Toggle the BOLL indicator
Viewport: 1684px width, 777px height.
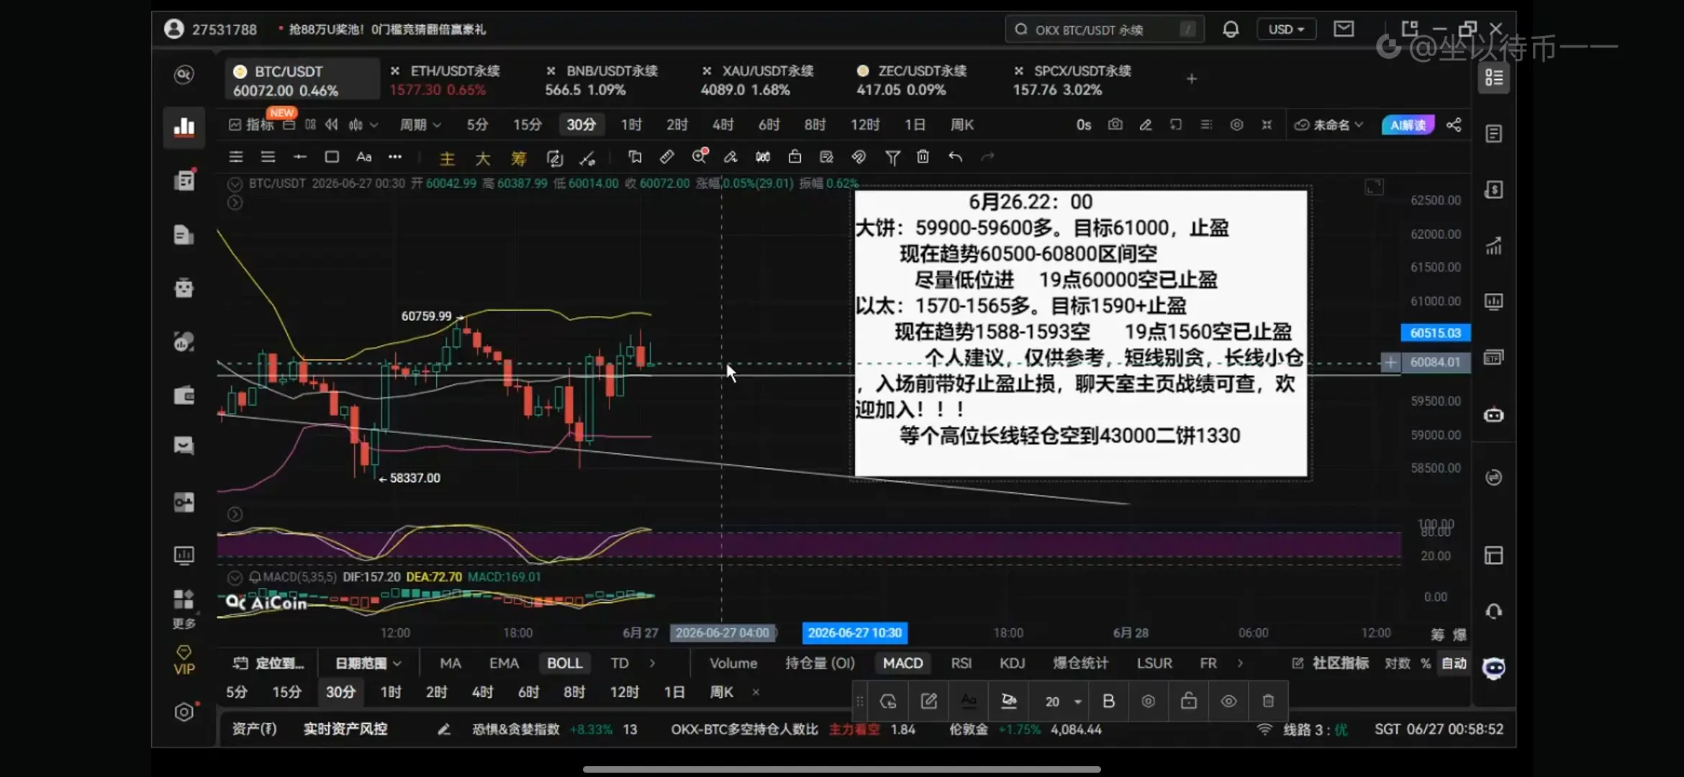coord(564,663)
